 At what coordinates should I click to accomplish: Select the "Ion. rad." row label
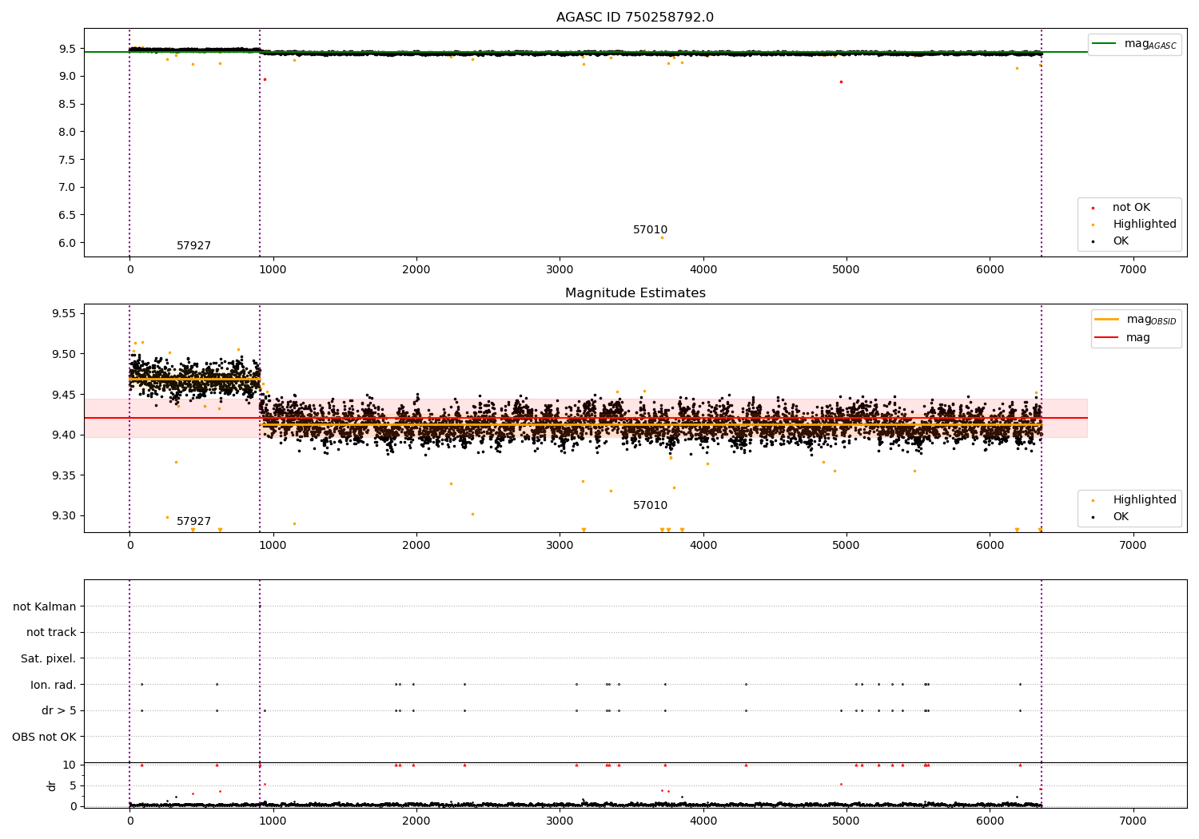pyautogui.click(x=54, y=685)
